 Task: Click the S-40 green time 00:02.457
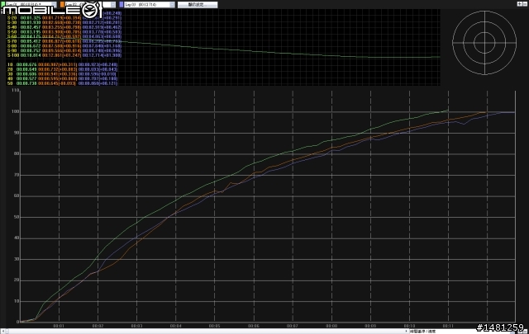tap(31, 27)
